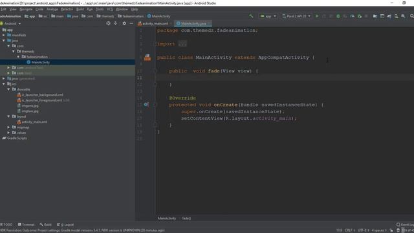Open Search Everywhere magnifier icon

coord(411,16)
